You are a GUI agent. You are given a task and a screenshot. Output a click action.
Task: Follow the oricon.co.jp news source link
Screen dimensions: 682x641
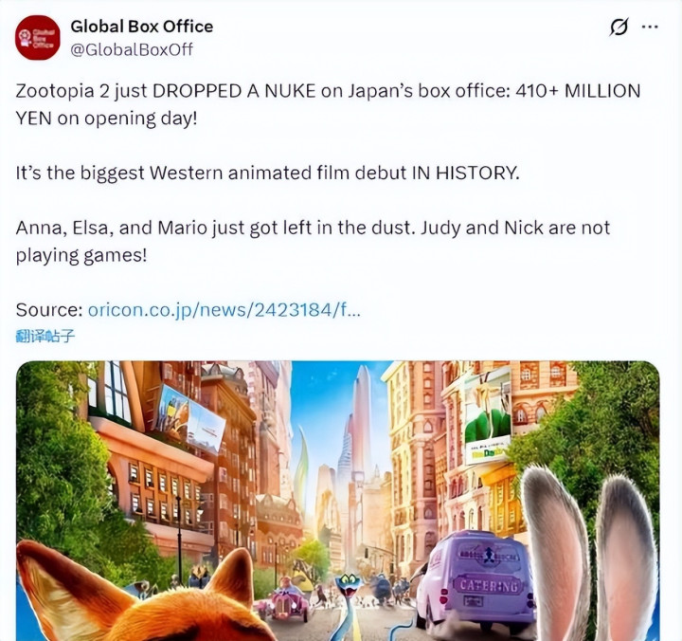point(224,310)
